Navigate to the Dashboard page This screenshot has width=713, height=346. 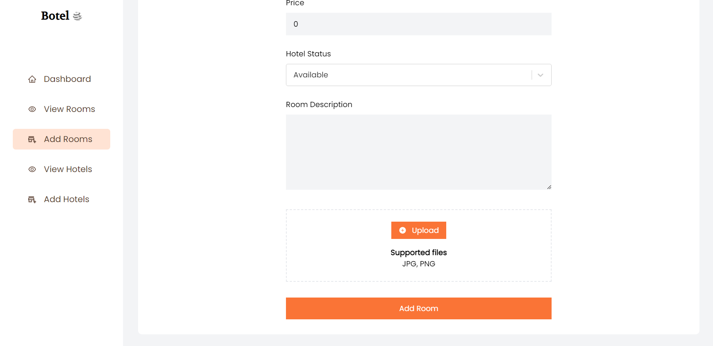(67, 79)
